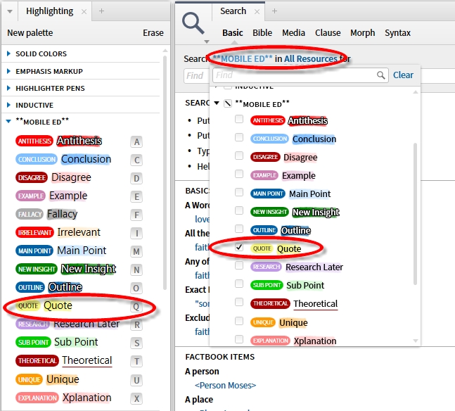Click scroll-down arrow of dropdown list

coord(415,341)
